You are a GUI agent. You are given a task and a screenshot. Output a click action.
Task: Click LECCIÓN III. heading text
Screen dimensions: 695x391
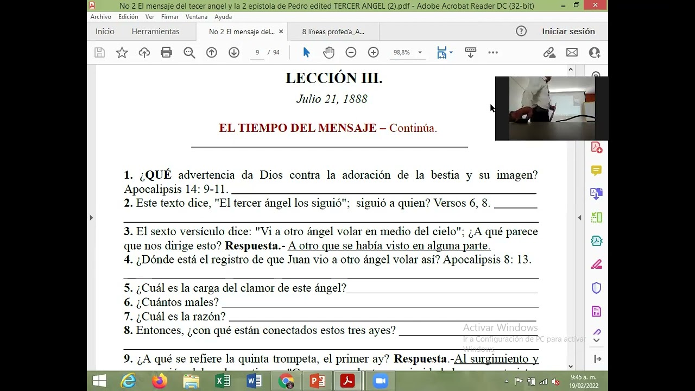click(334, 78)
